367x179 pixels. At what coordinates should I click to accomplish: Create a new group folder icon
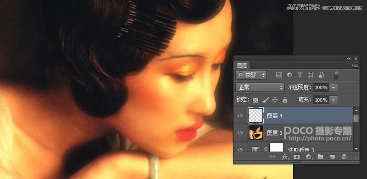pyautogui.click(x=320, y=157)
